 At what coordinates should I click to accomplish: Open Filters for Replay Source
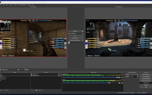point(27,70)
